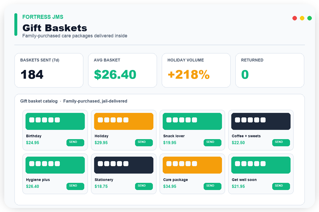Send the Care package basket
319x212 pixels.
[x=212, y=186]
